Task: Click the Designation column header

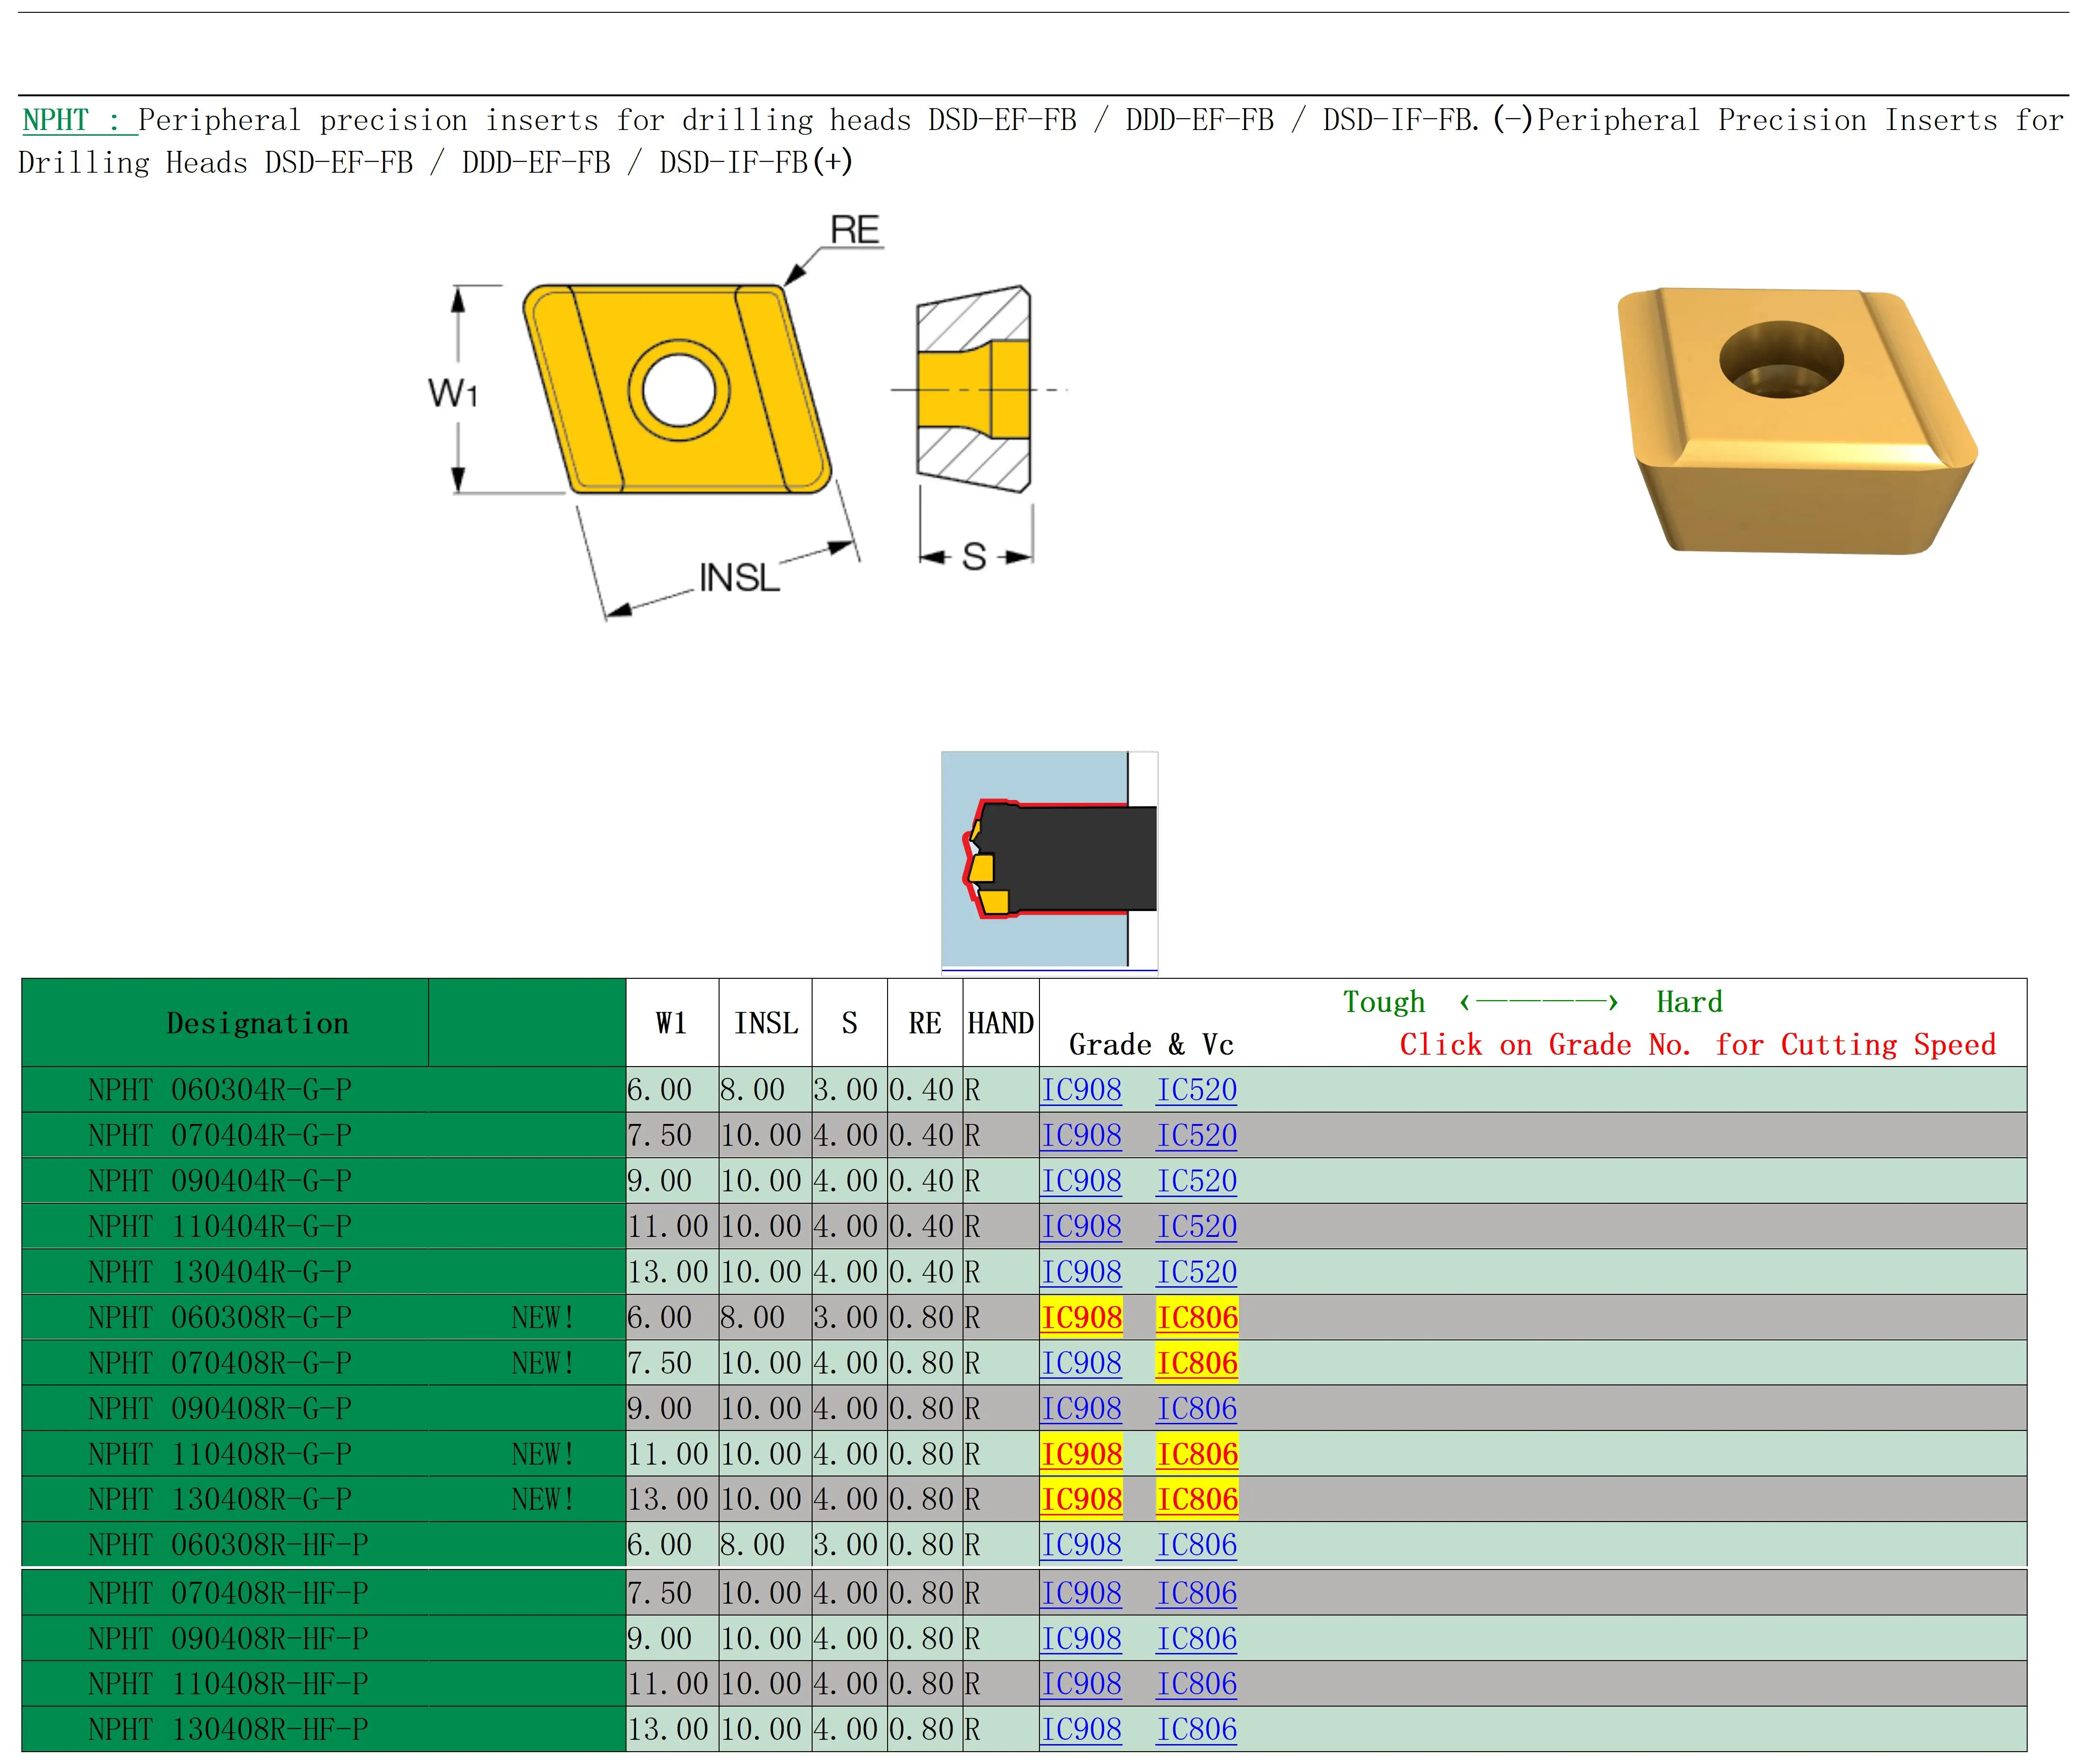Action: click(257, 1023)
